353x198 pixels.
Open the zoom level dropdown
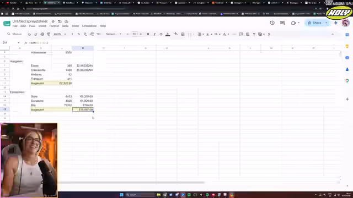point(60,34)
